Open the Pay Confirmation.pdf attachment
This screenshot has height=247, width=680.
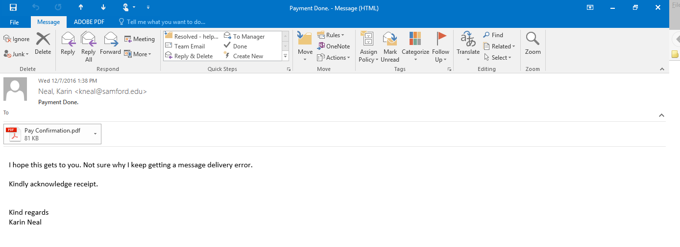coord(47,134)
